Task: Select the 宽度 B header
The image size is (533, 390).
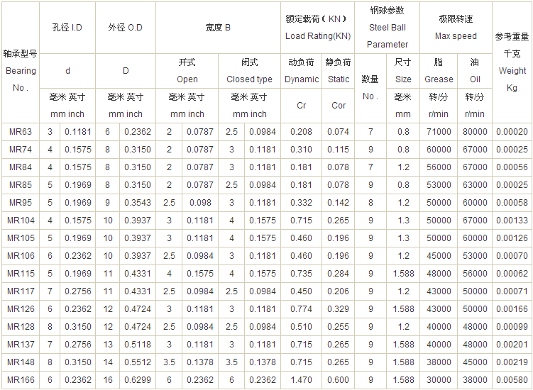Action: point(218,28)
